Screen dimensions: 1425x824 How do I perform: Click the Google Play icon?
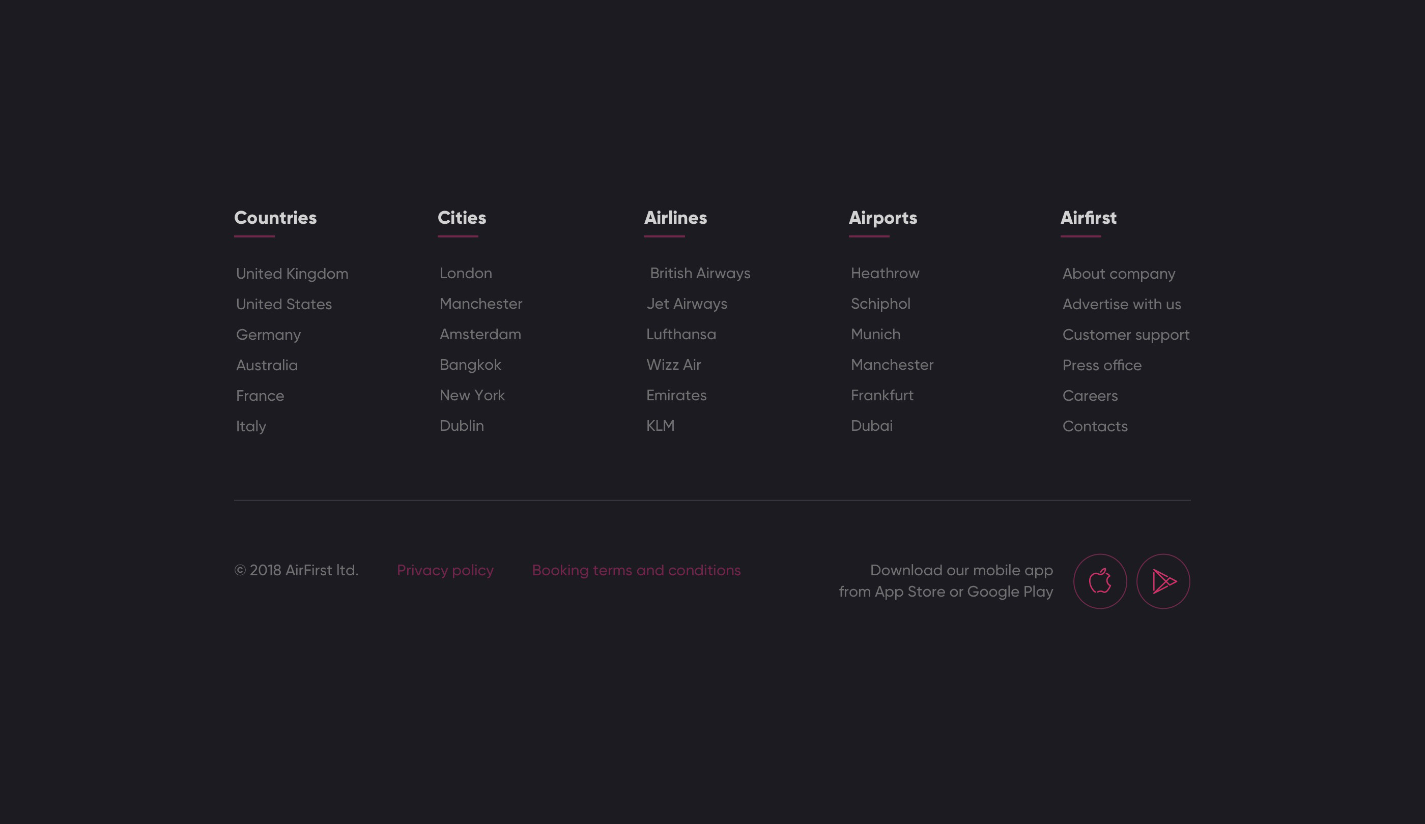pyautogui.click(x=1163, y=581)
